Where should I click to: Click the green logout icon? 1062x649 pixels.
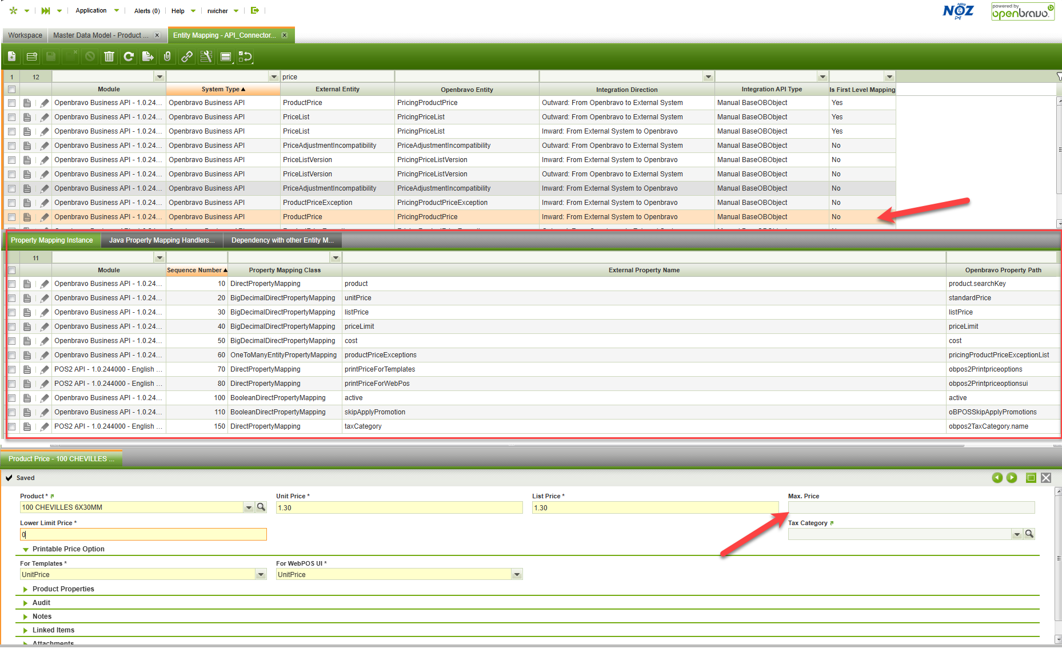(255, 10)
